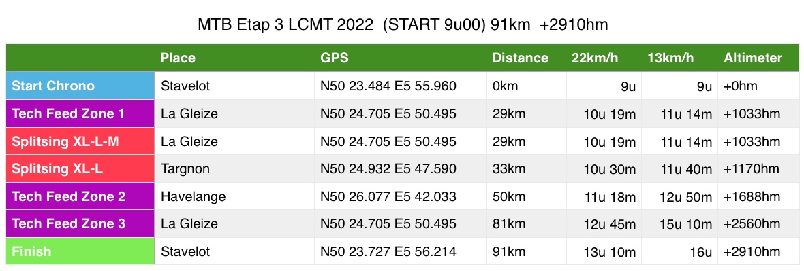Click the MTB Etap 3 LCMT title
Image resolution: width=804 pixels, height=271 pixels.
point(403,24)
